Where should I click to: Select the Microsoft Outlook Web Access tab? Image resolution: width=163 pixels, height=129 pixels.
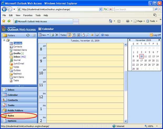point(43,22)
